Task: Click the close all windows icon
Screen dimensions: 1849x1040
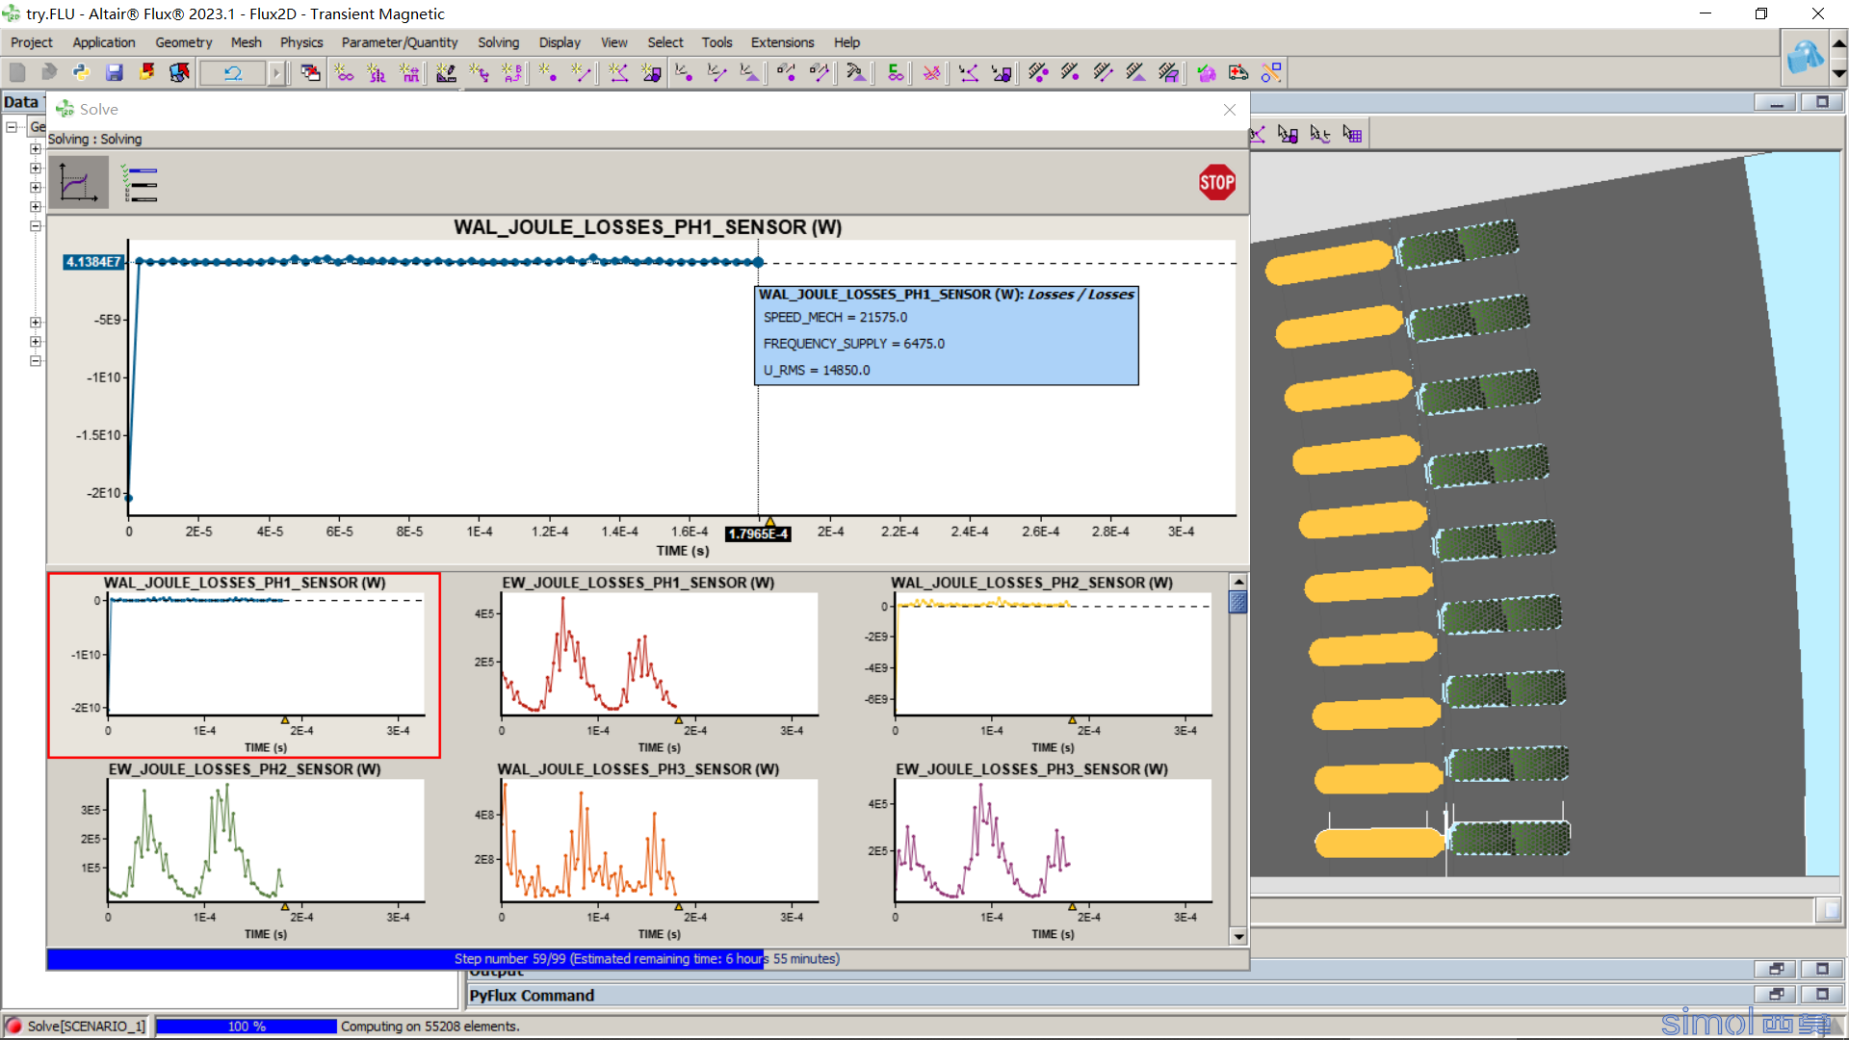Action: click(310, 72)
